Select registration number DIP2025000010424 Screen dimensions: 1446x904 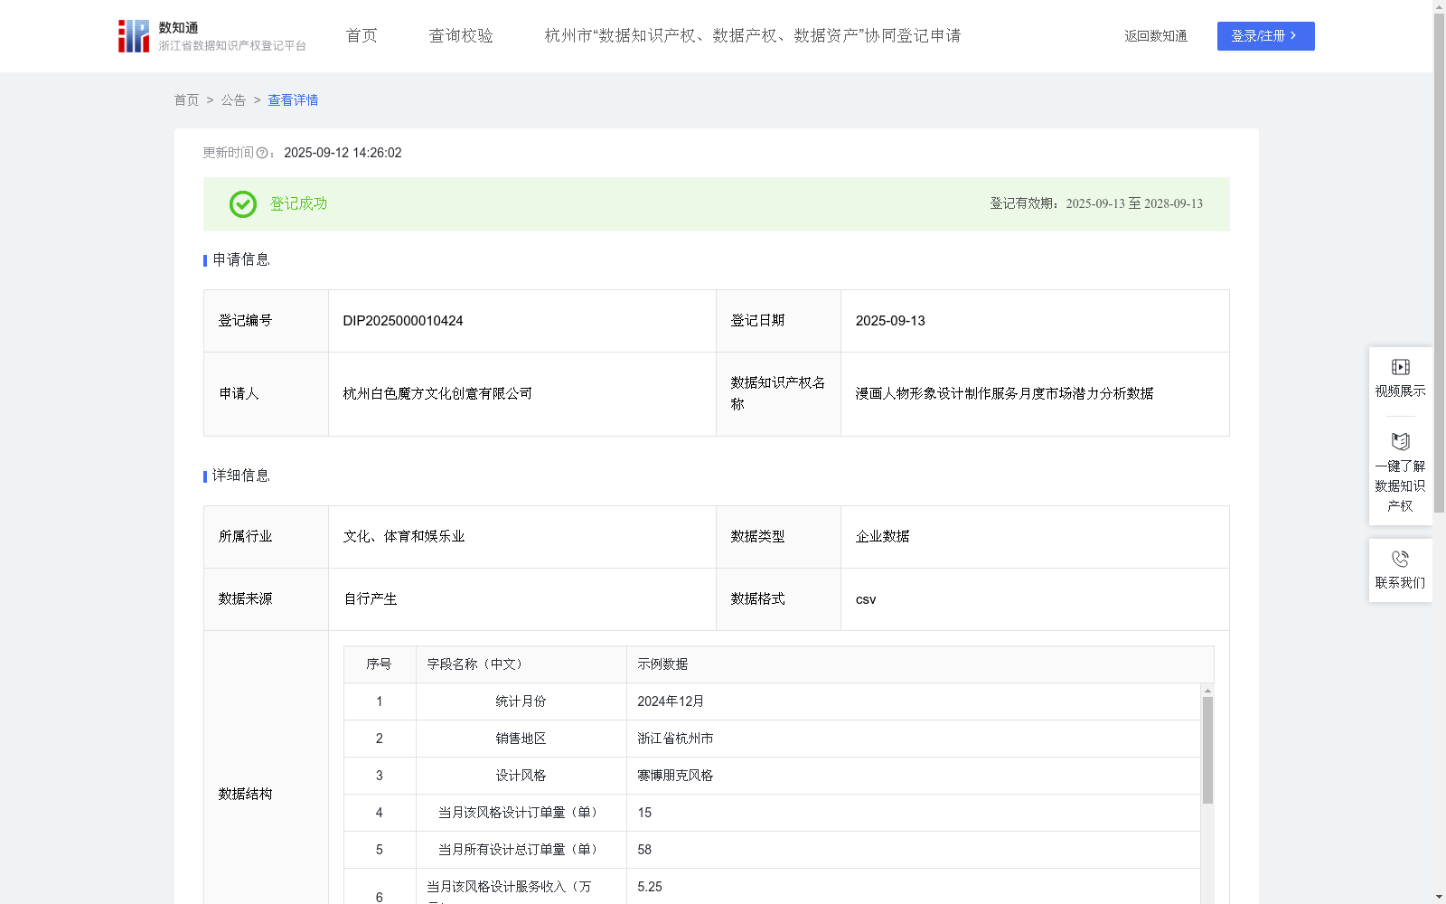(403, 321)
